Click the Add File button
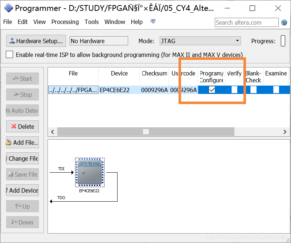 [x=22, y=142]
